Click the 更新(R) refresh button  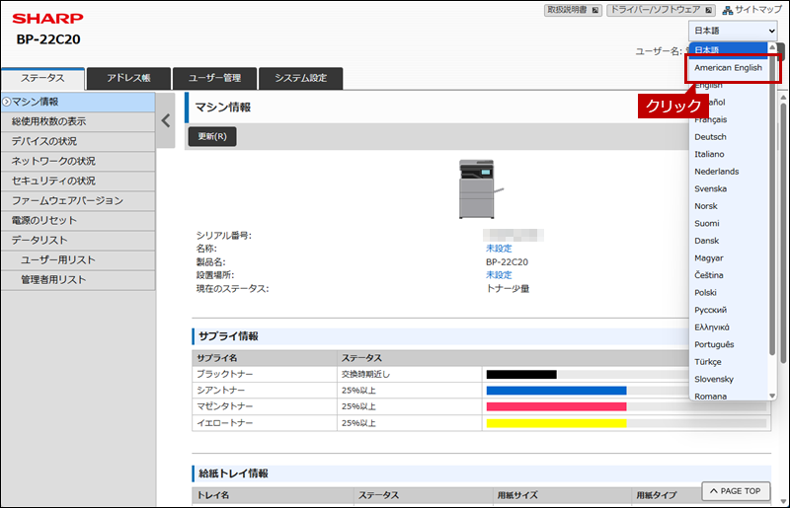(212, 136)
